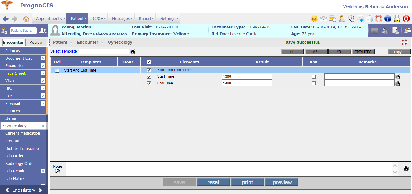
Task: Click the back arrow navigation icon
Action: tap(6, 19)
